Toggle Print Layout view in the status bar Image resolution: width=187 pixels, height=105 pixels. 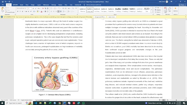coord(164,100)
